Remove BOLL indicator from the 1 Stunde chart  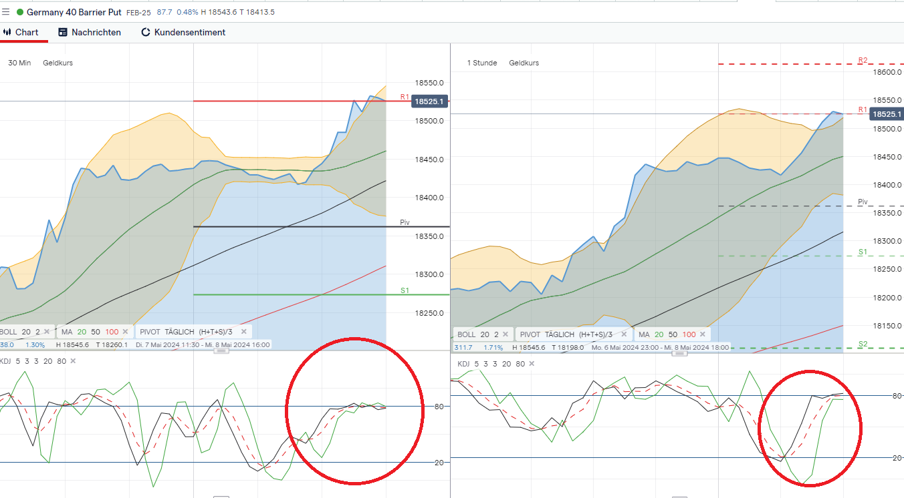pyautogui.click(x=505, y=334)
